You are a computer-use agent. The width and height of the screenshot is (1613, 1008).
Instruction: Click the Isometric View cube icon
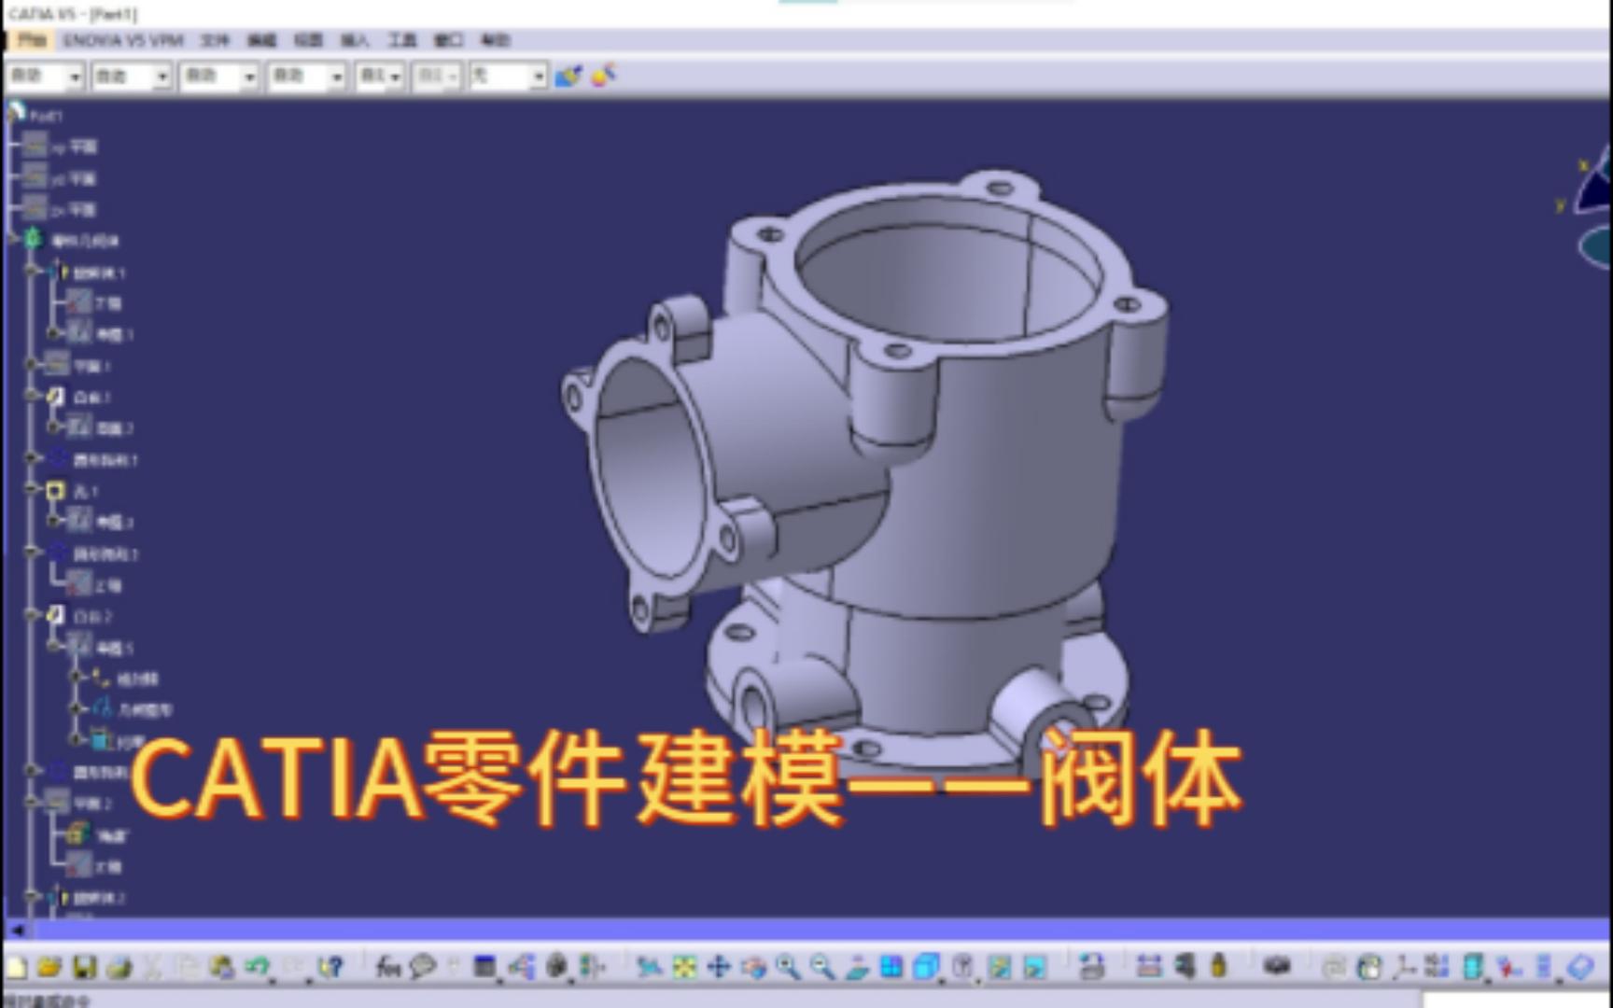(x=927, y=967)
